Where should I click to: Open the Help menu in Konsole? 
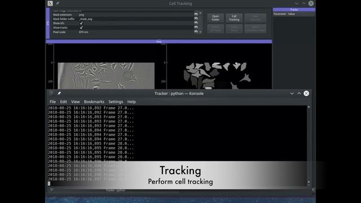pos(131,101)
